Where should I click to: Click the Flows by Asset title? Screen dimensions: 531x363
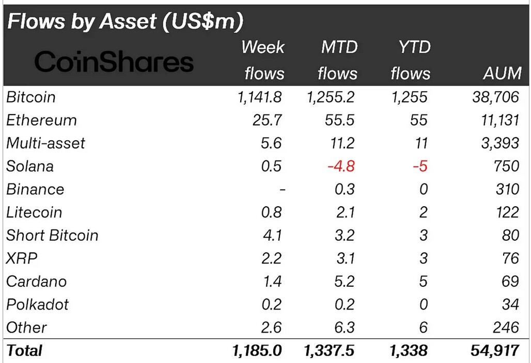pyautogui.click(x=126, y=21)
